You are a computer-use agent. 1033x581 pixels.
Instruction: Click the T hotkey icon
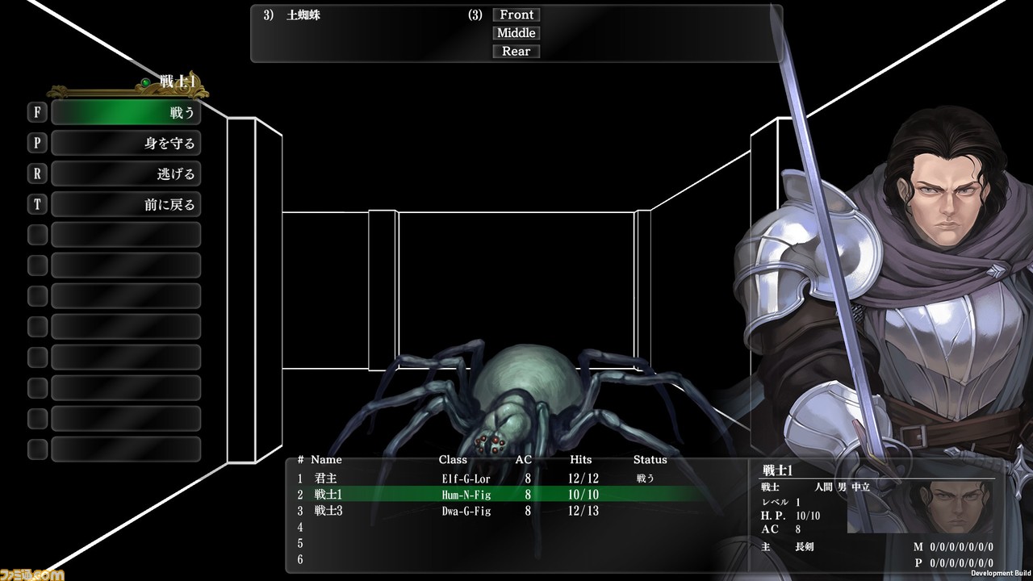[37, 204]
